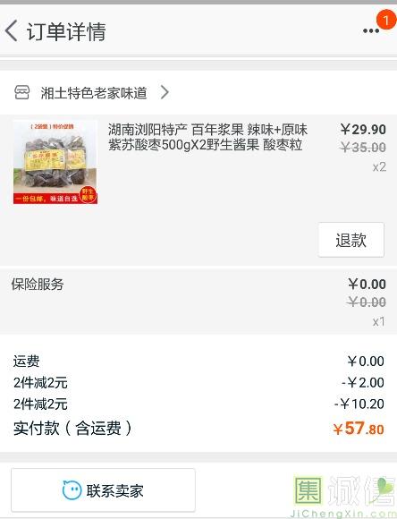397x519 pixels.
Task: Expand store page via chevron after 湘土特色老家味道
Action: tap(165, 92)
